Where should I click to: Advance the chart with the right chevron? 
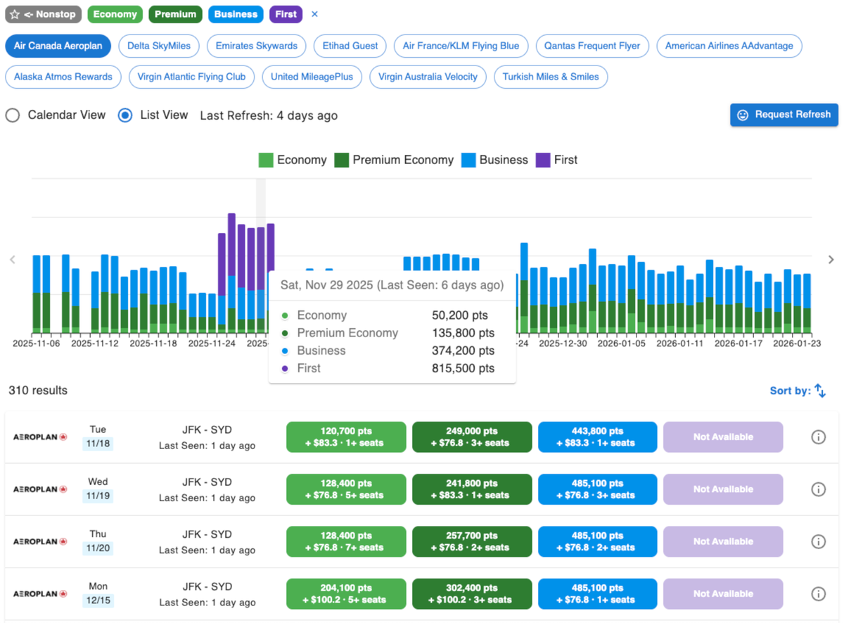tap(831, 260)
